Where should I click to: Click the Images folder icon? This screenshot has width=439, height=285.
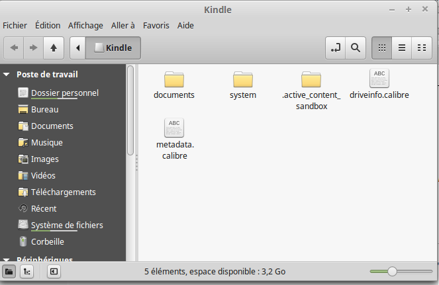(x=23, y=159)
